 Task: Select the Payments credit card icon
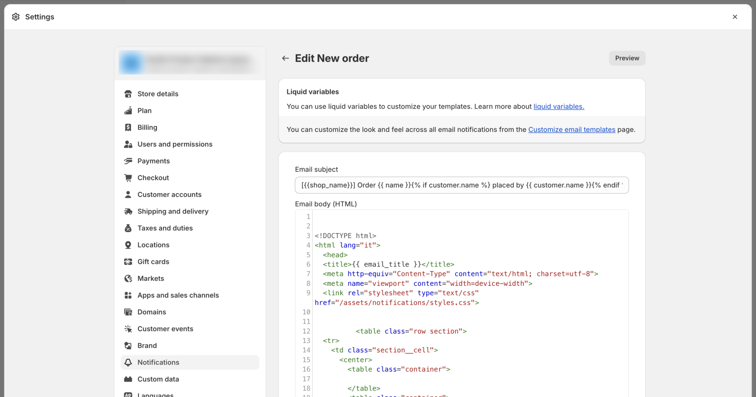[128, 161]
